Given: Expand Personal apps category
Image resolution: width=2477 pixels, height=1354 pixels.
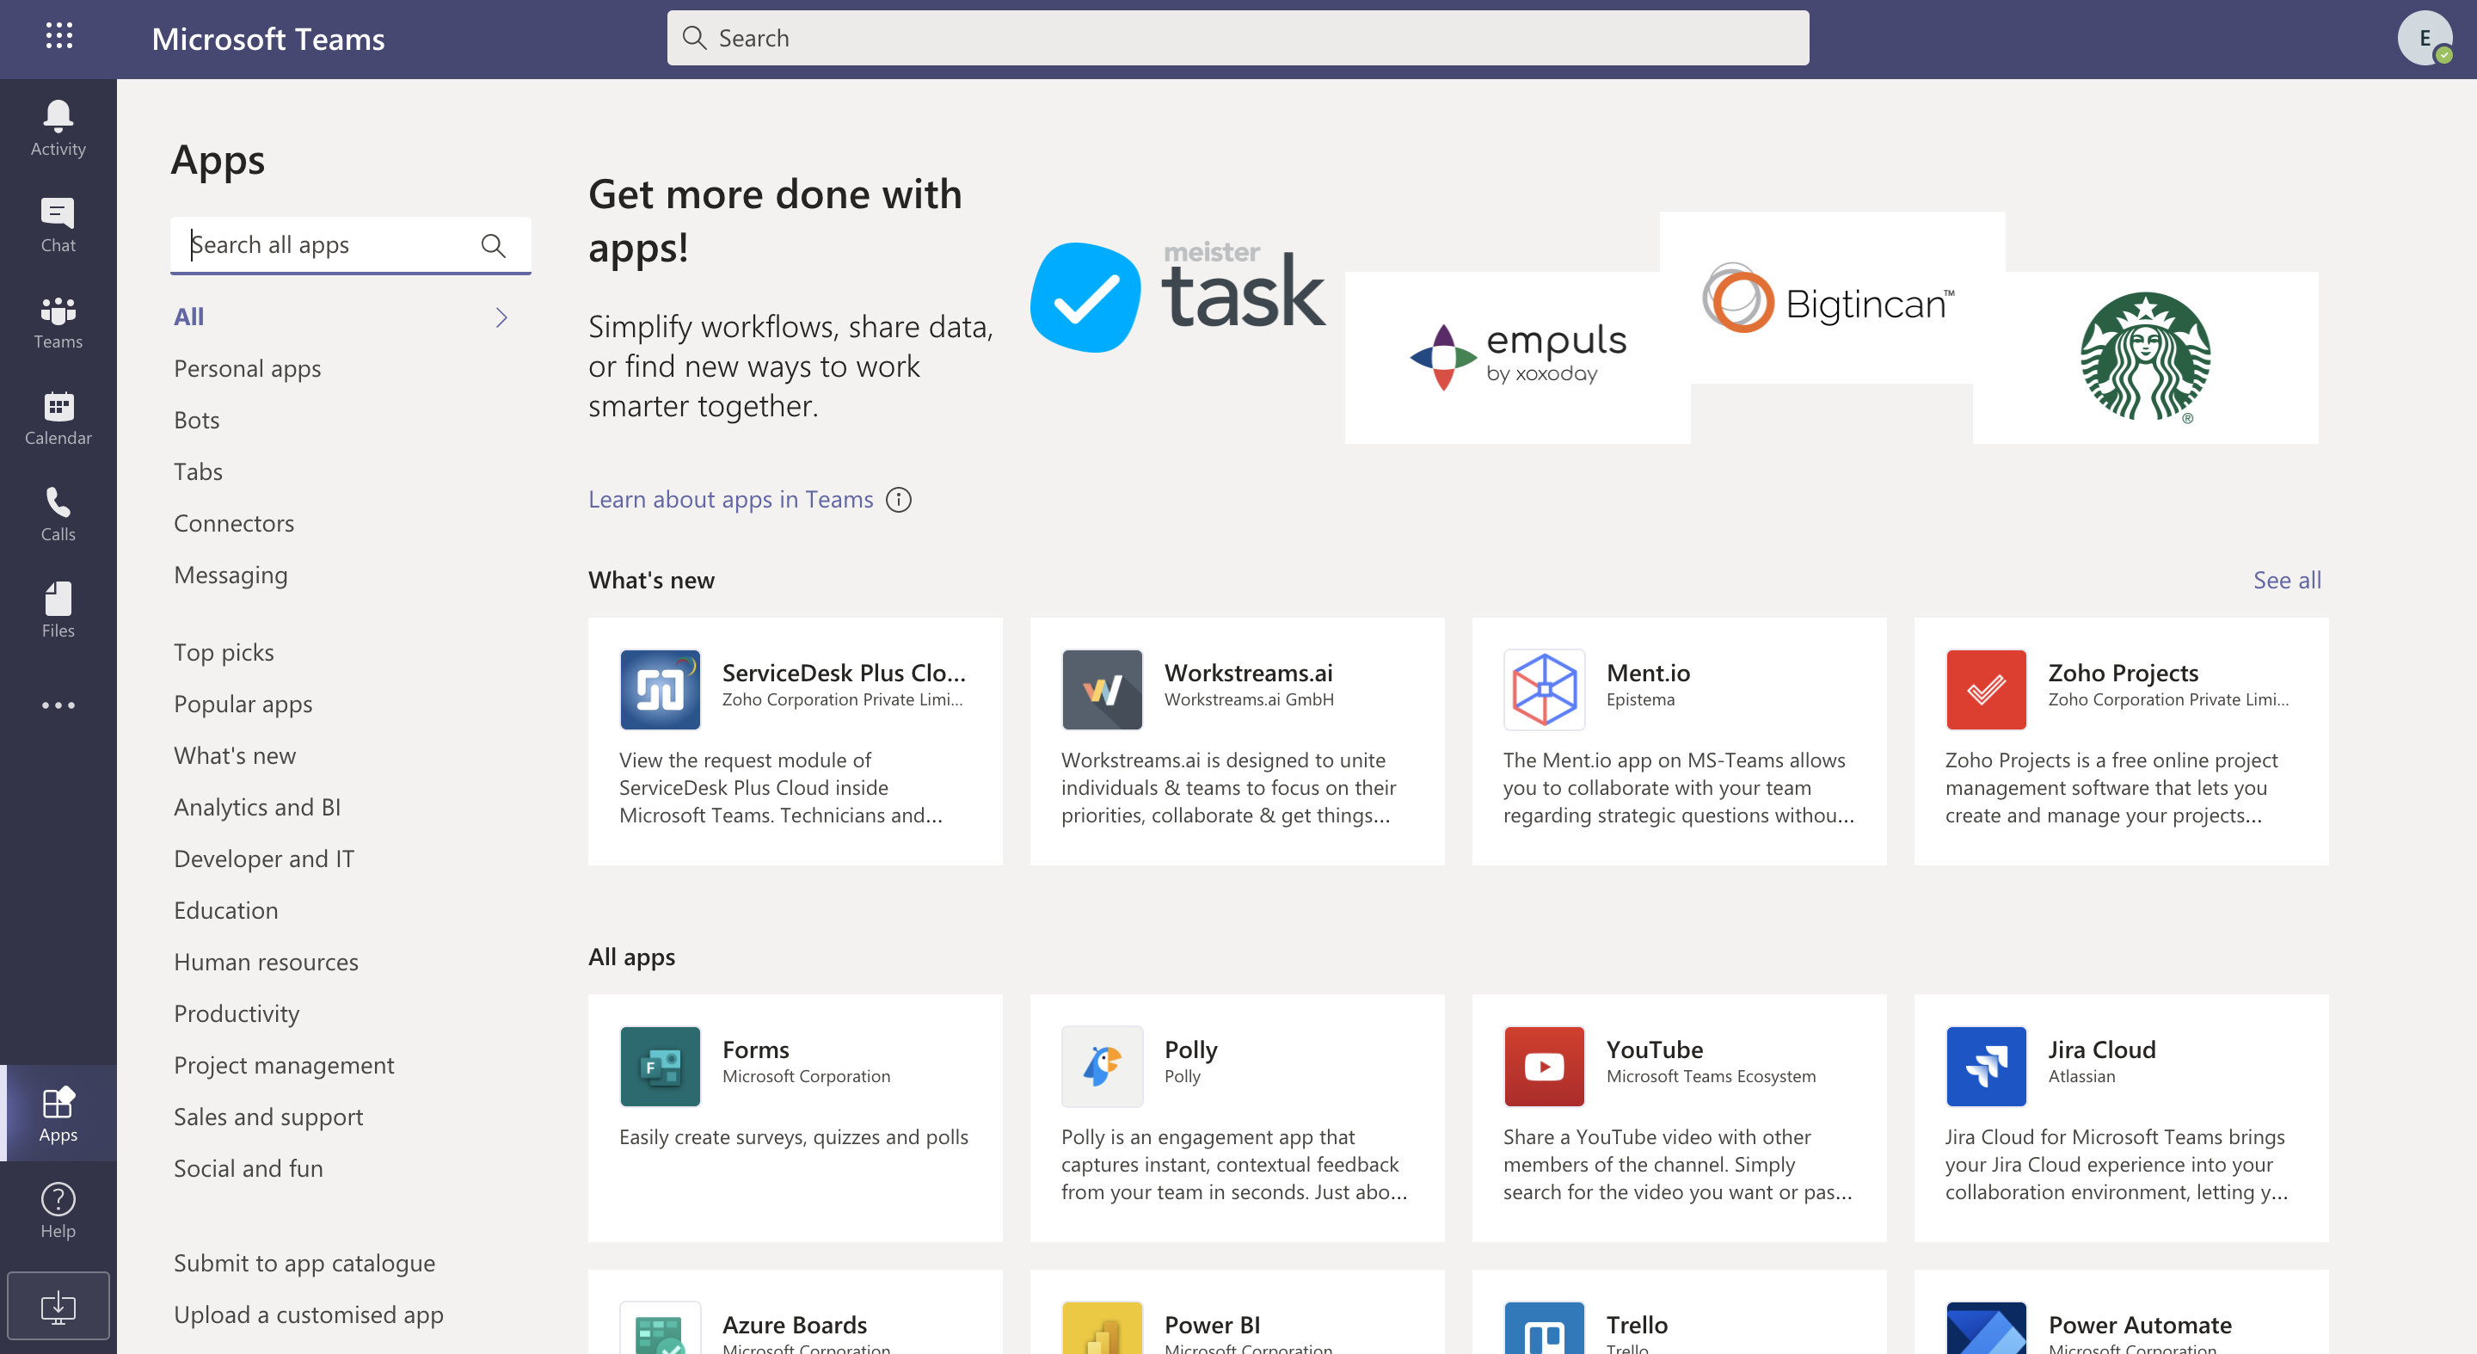Looking at the screenshot, I should [x=247, y=366].
